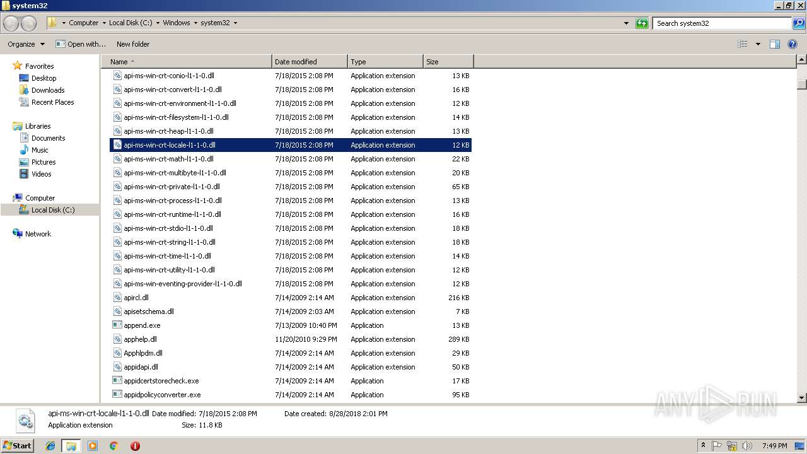Select the appidpolicyconverter.exe file
This screenshot has height=454, width=807.
click(x=291, y=395)
